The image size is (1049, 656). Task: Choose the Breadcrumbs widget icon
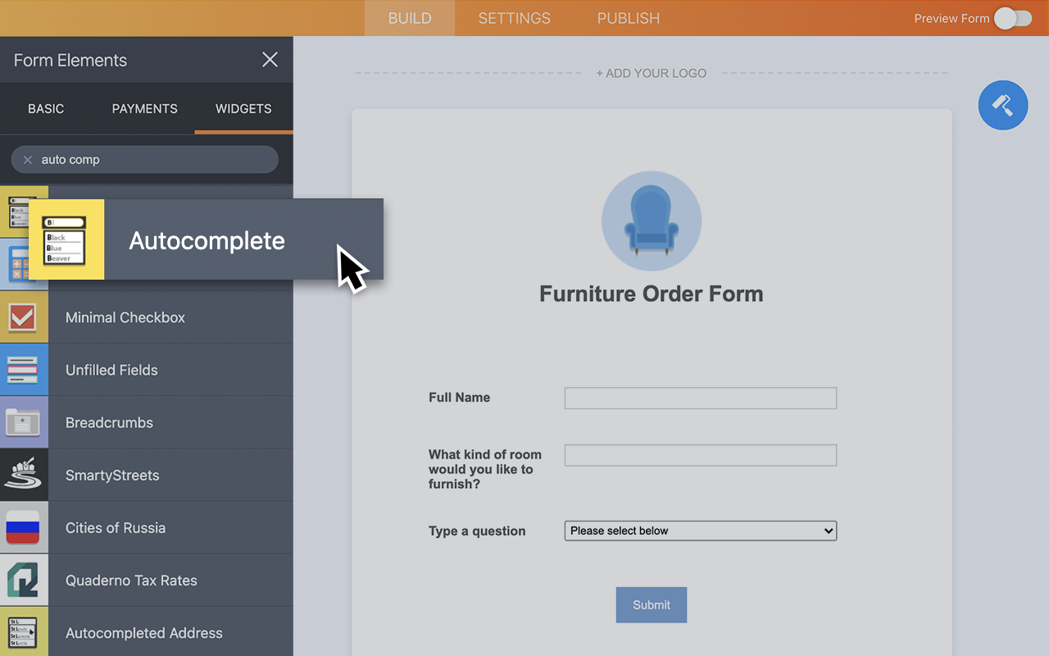point(24,422)
